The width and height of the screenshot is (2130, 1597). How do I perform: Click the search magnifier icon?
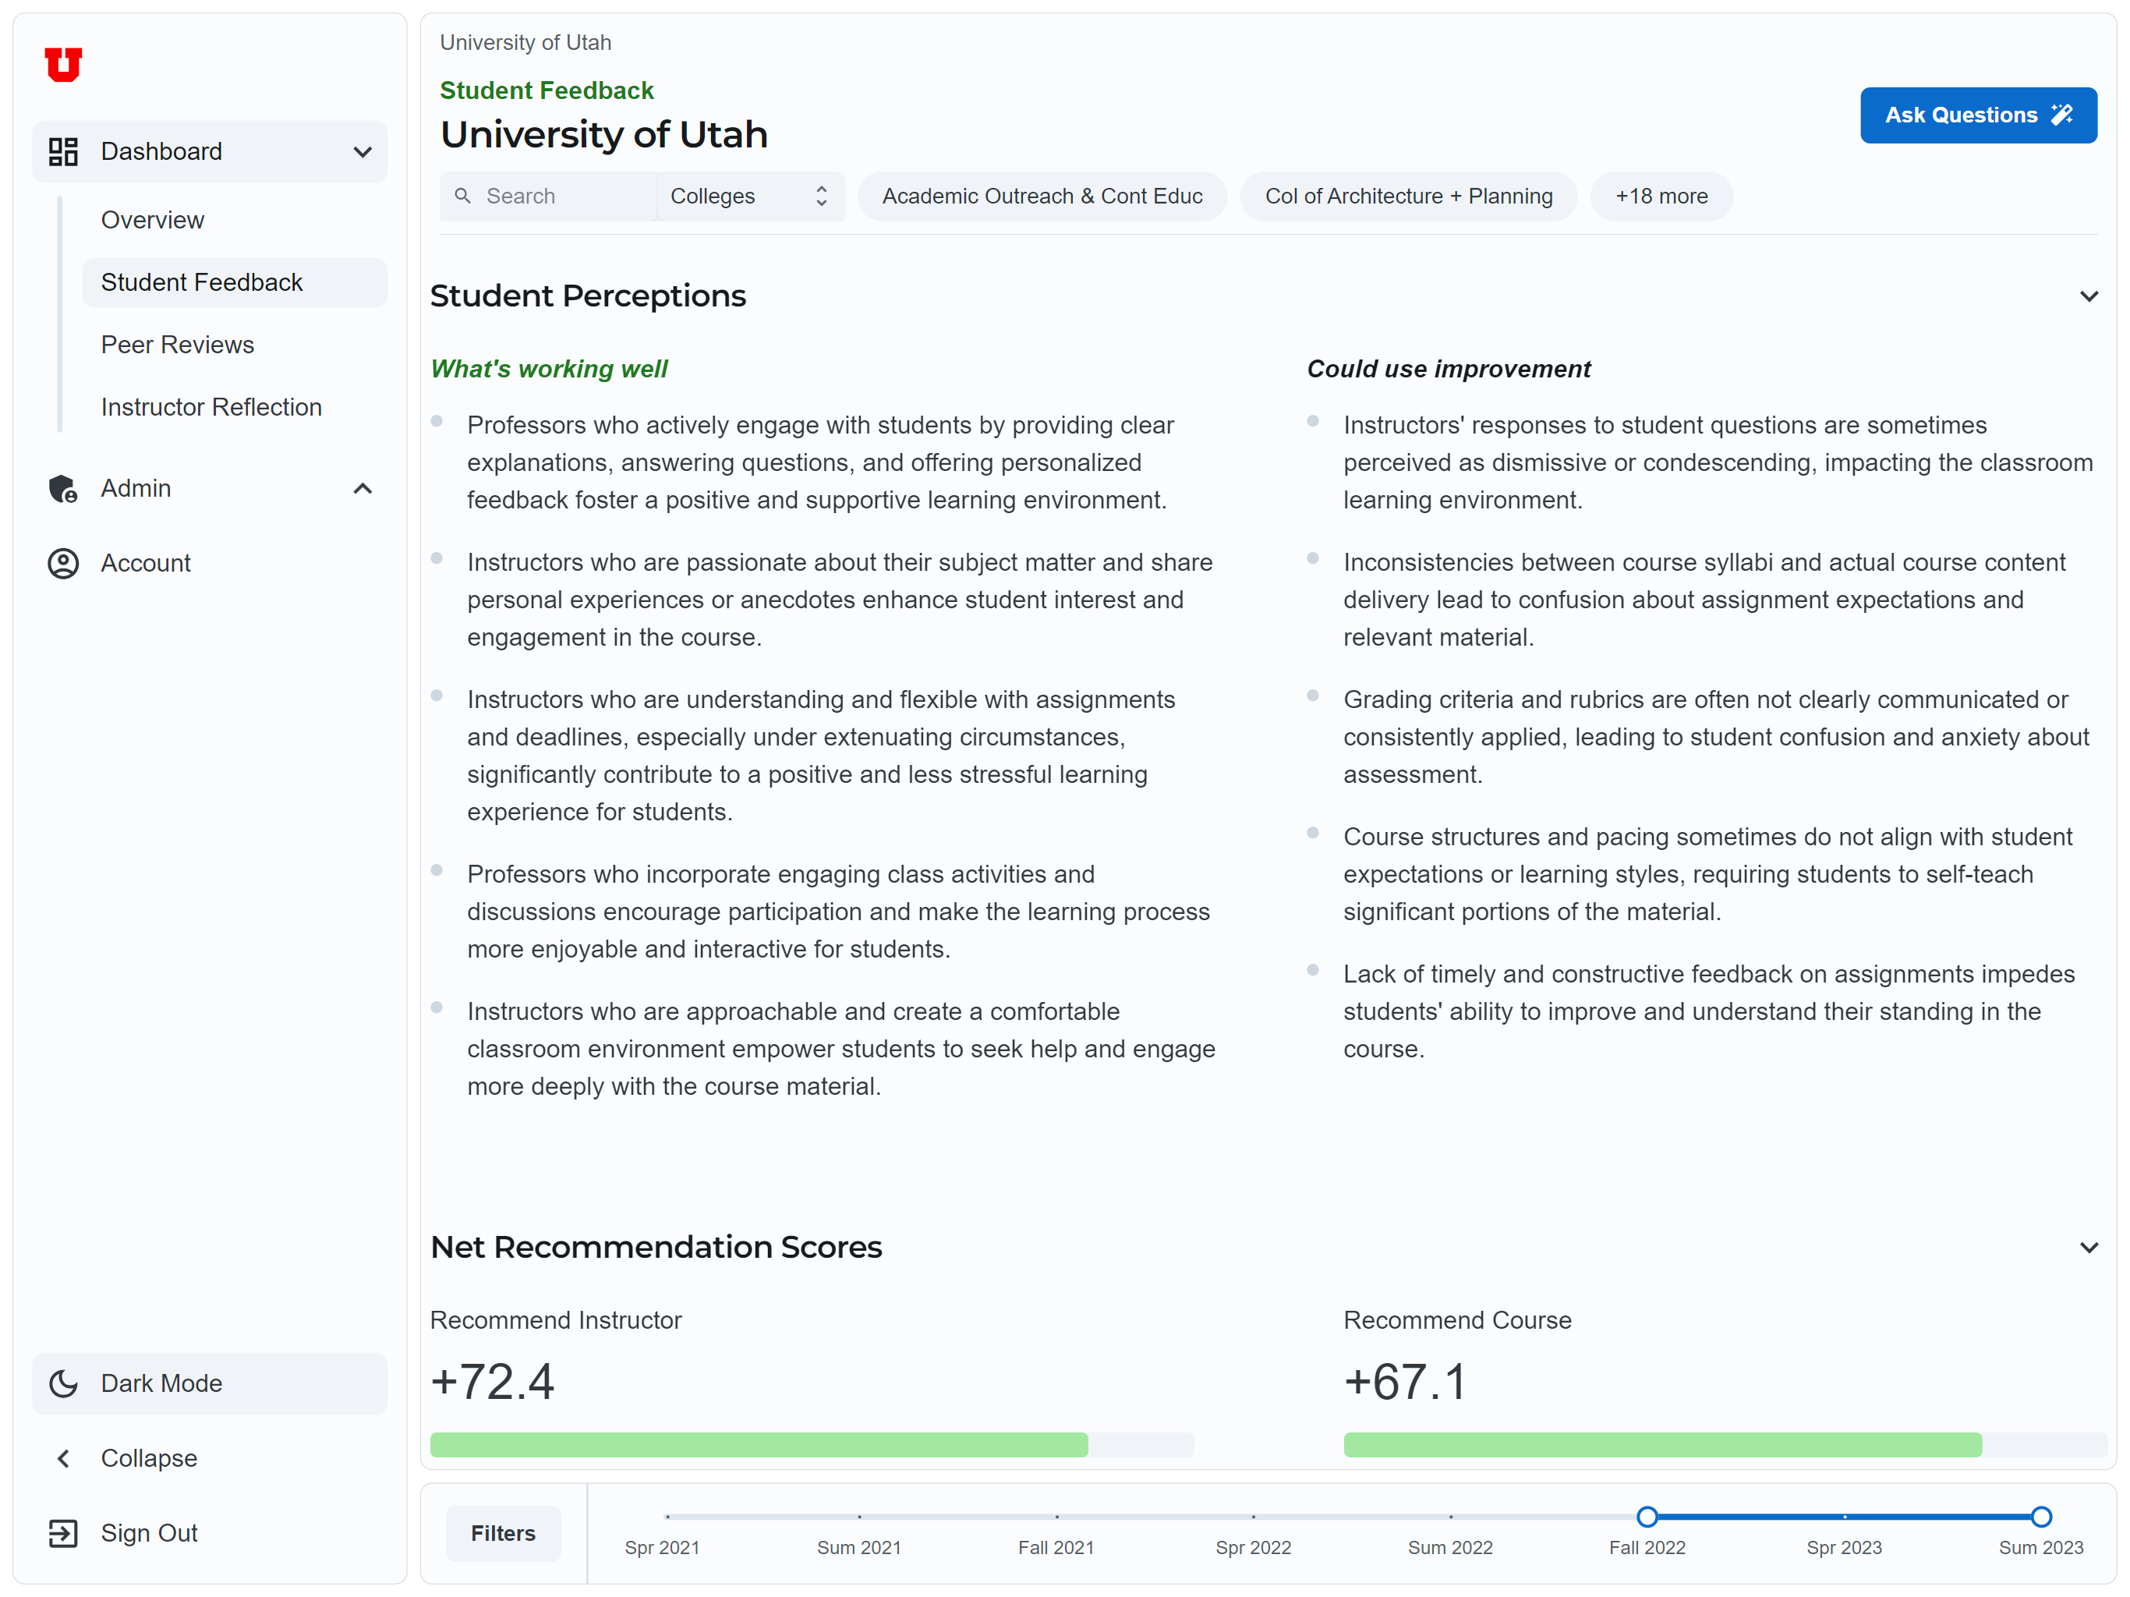(463, 196)
